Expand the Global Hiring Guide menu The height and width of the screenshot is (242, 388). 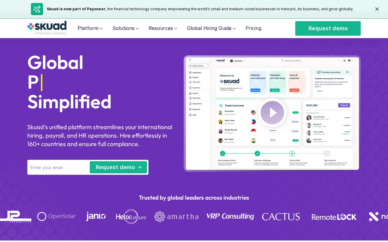[x=211, y=28]
